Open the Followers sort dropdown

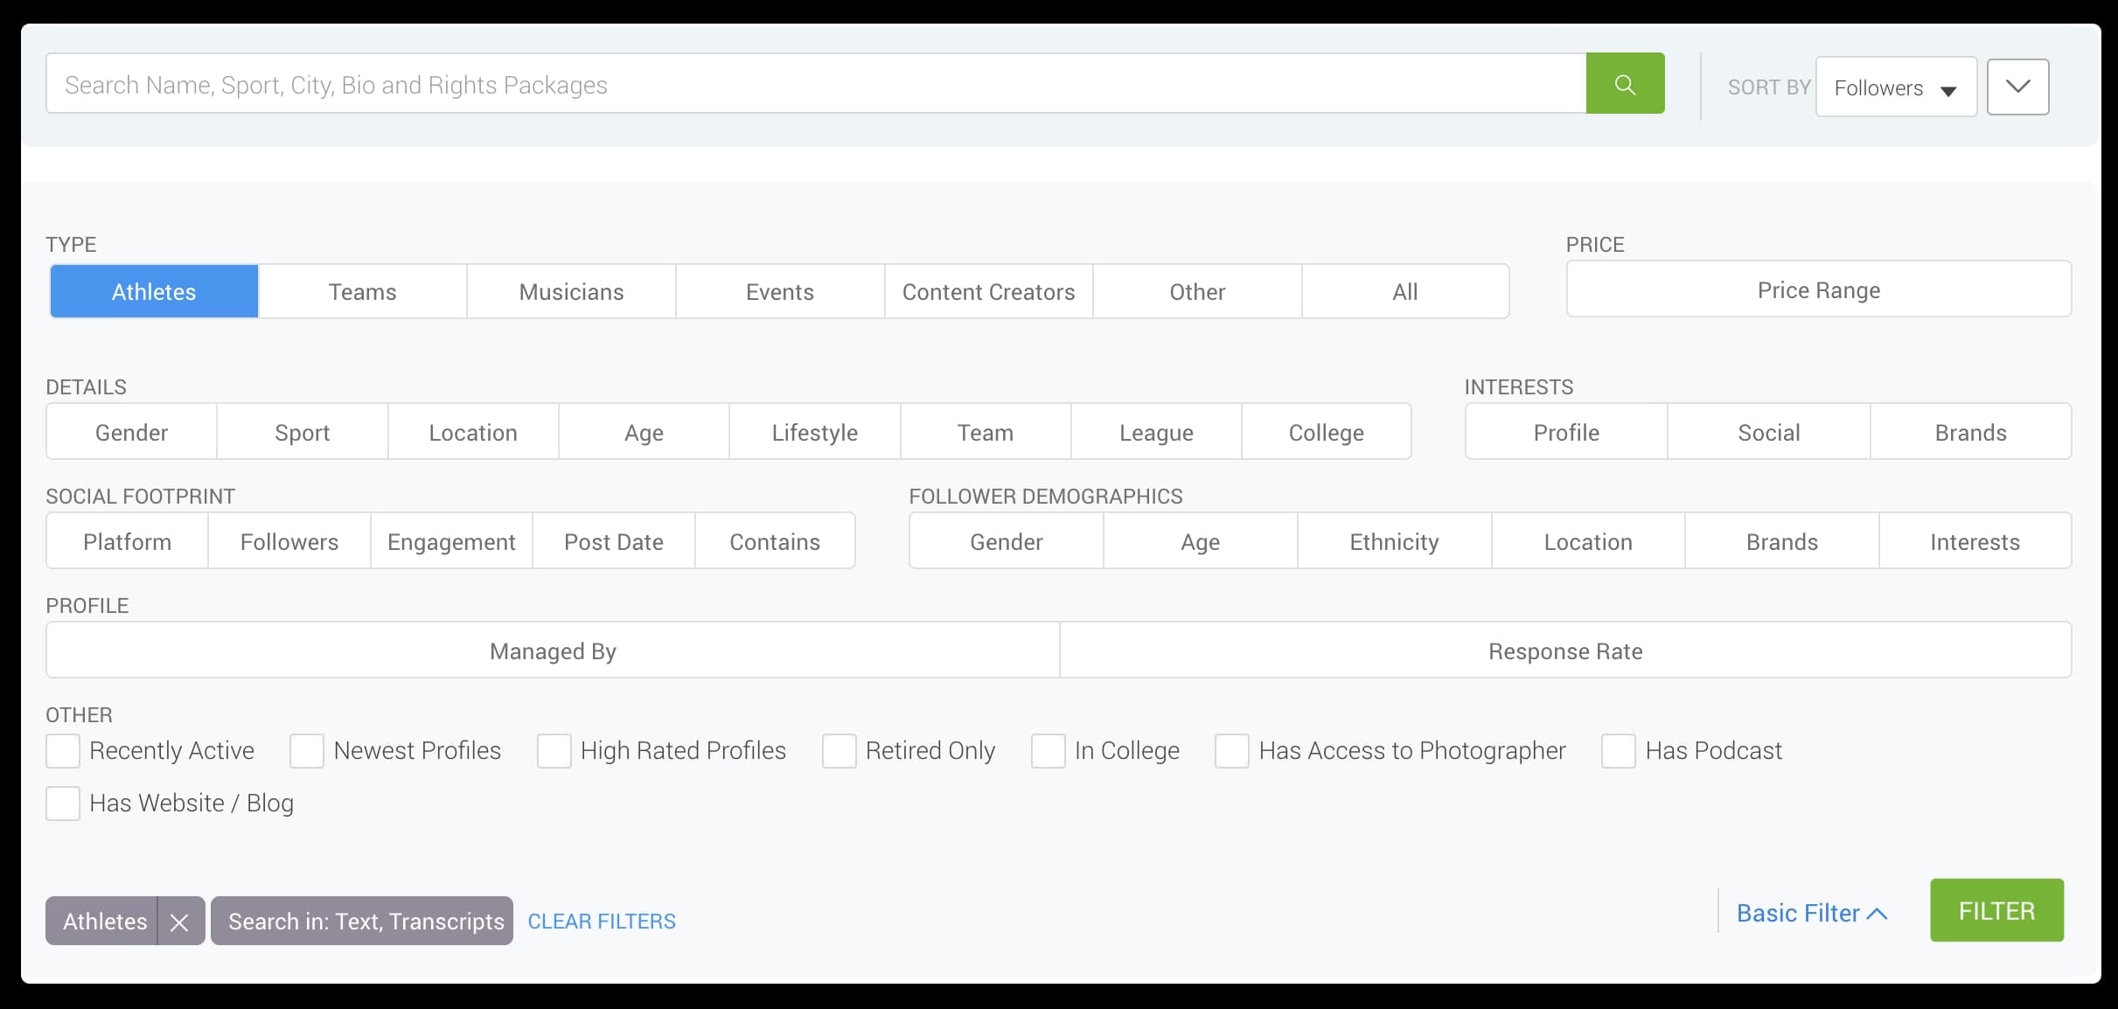(x=1896, y=87)
